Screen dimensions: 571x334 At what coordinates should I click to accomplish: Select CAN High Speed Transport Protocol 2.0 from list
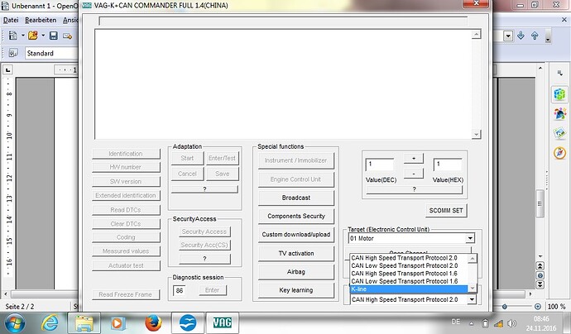(x=409, y=258)
